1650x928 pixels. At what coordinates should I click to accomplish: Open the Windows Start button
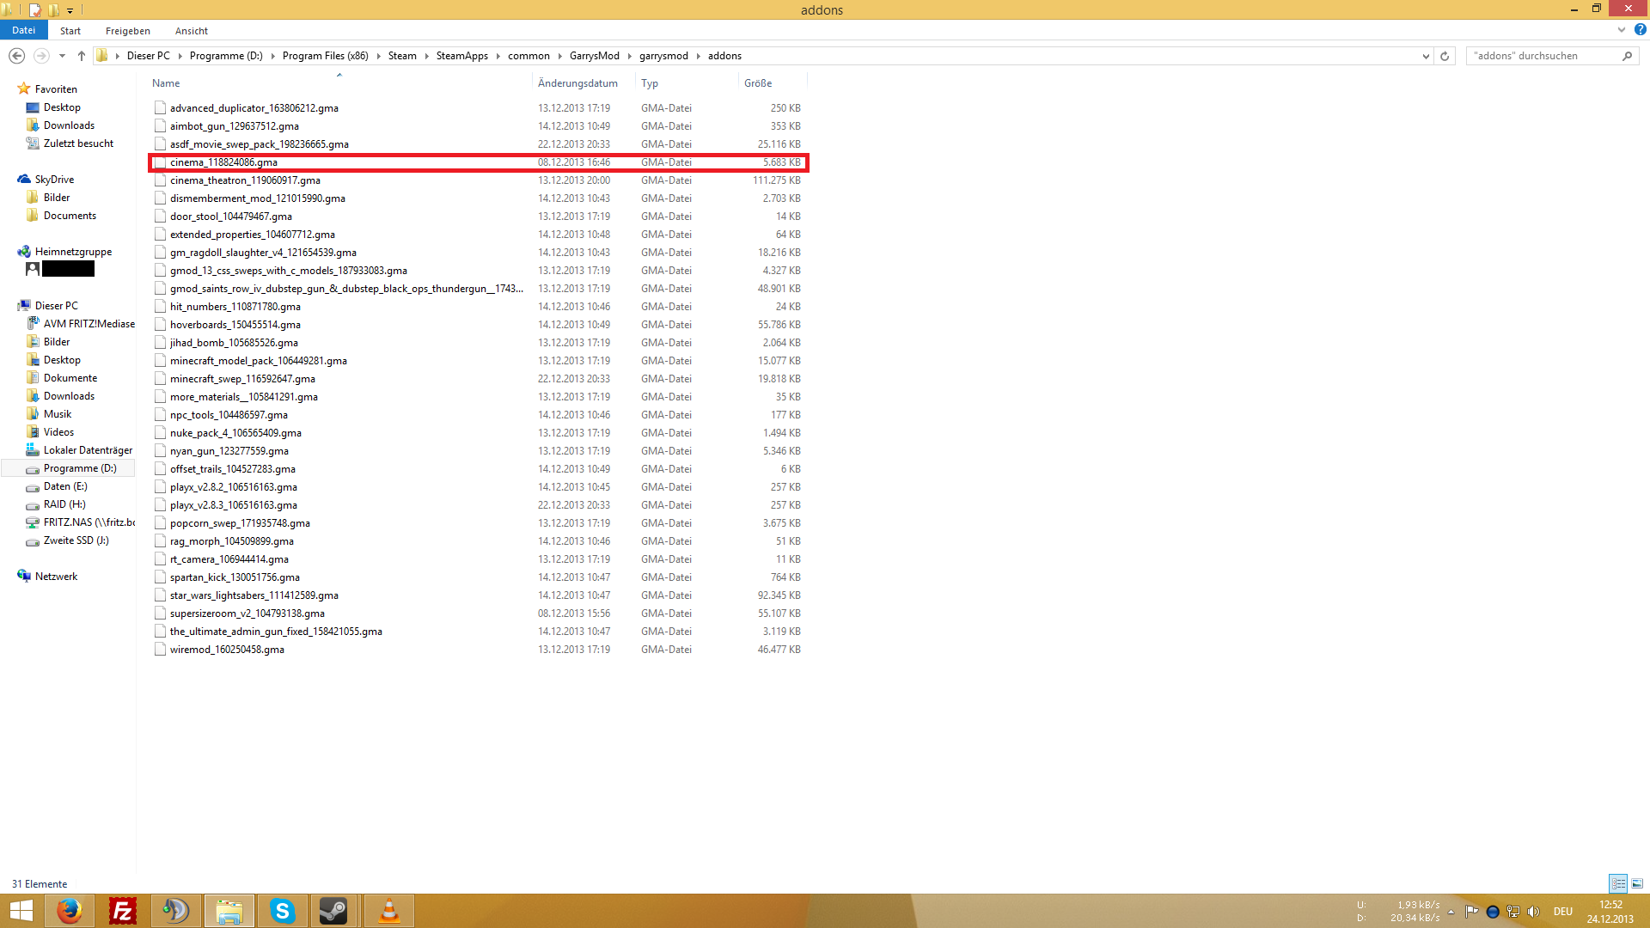pos(21,911)
